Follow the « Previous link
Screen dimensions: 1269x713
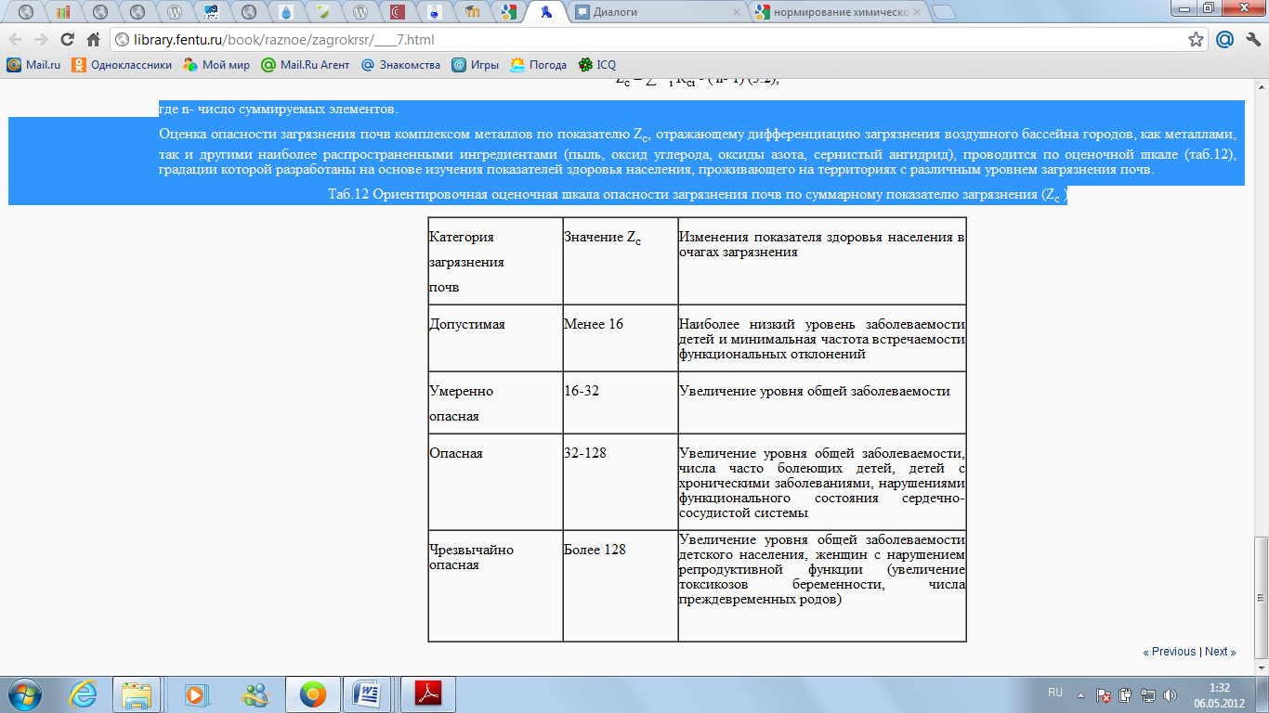1169,652
